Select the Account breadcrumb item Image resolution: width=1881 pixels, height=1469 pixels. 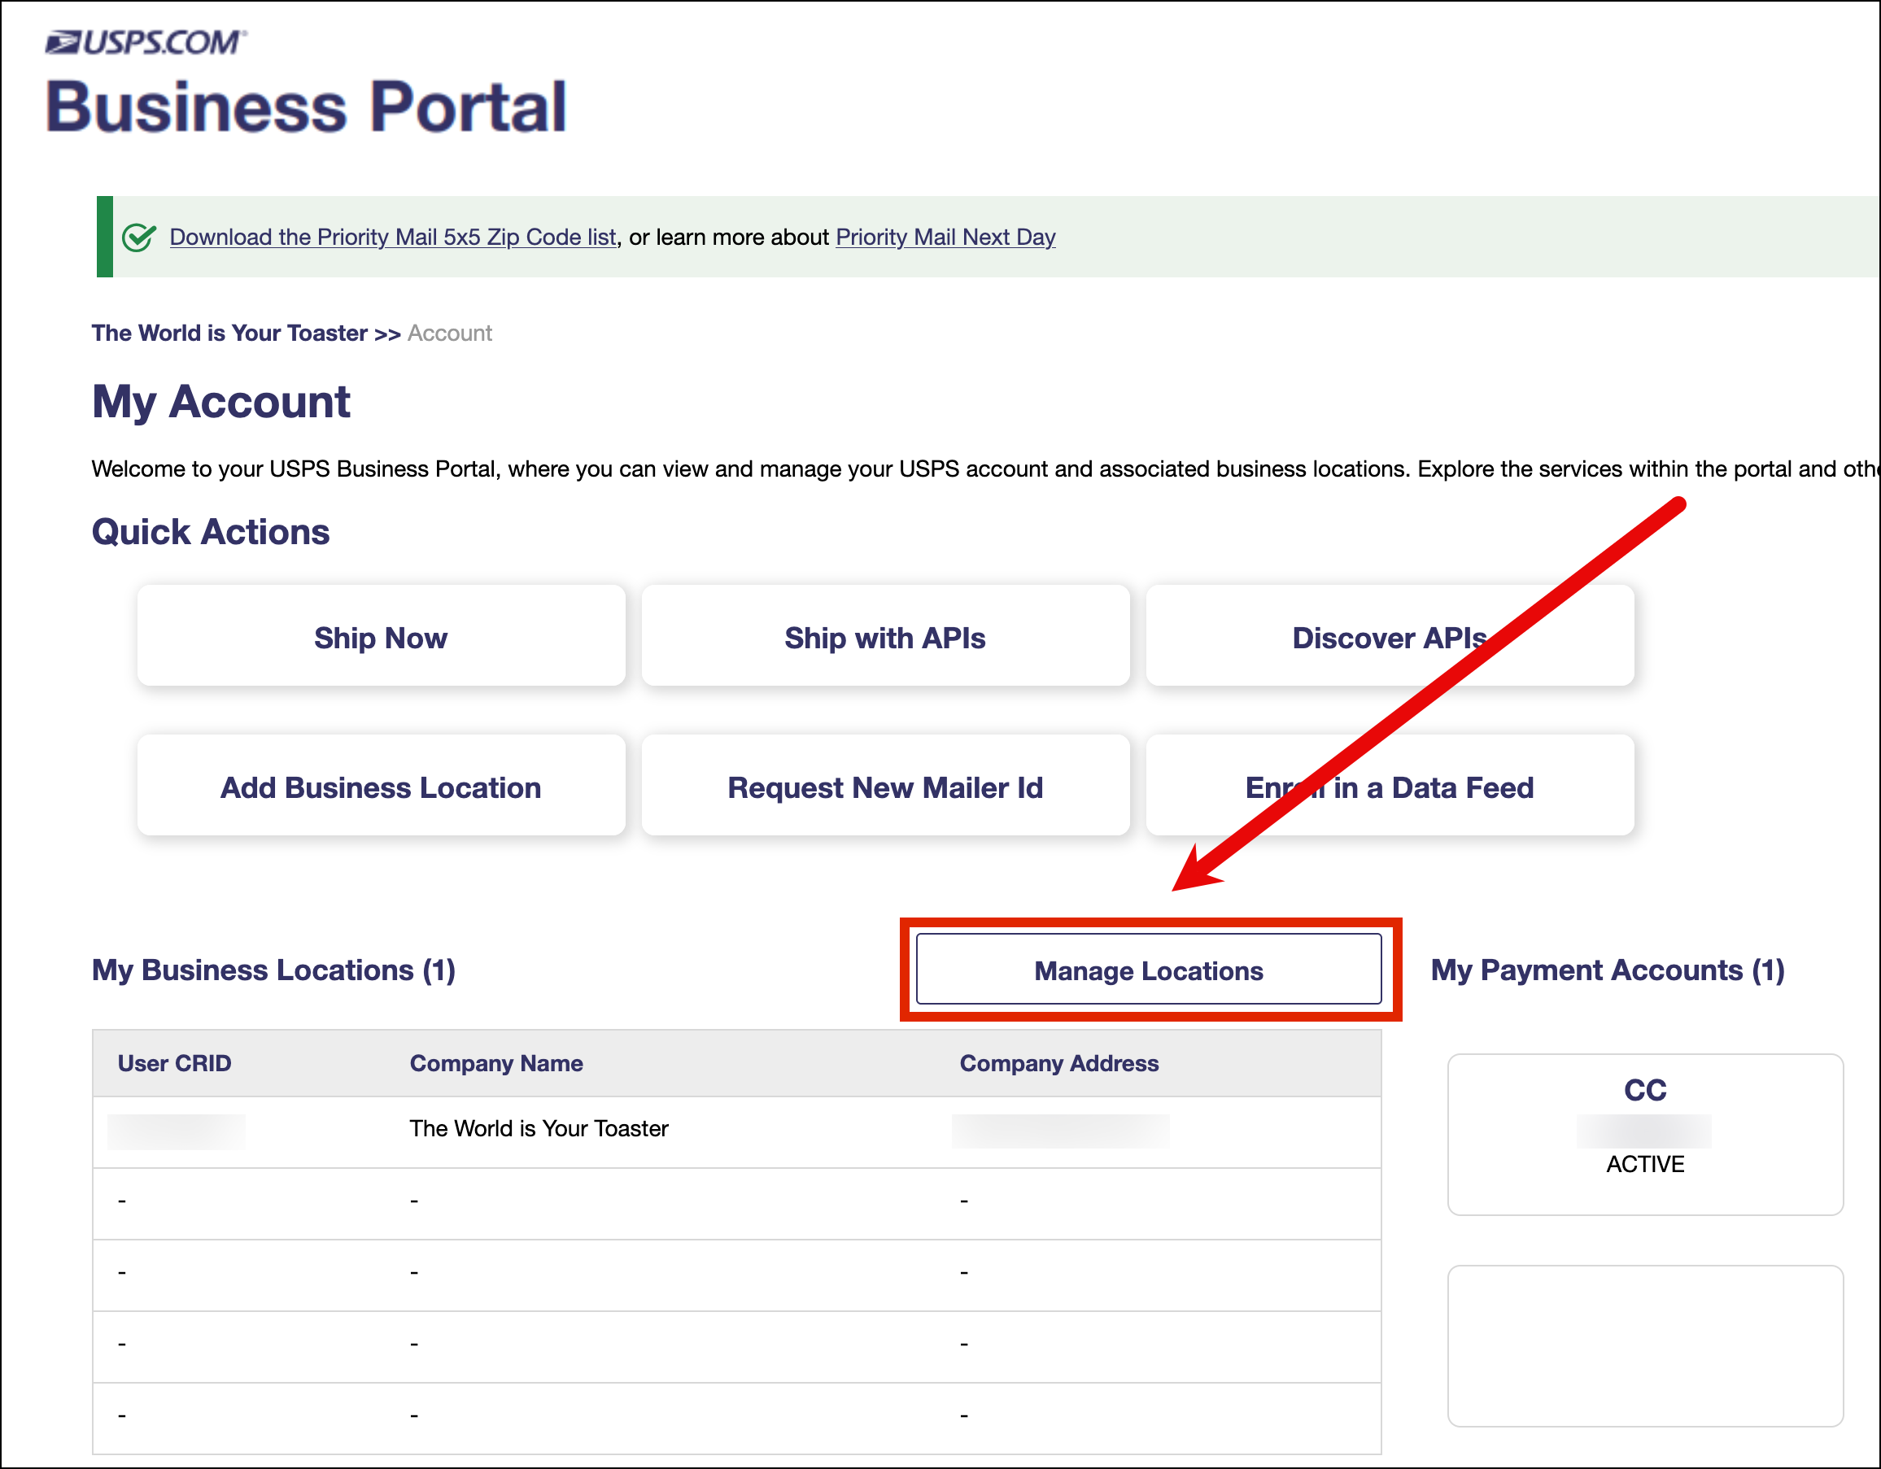coord(449,333)
